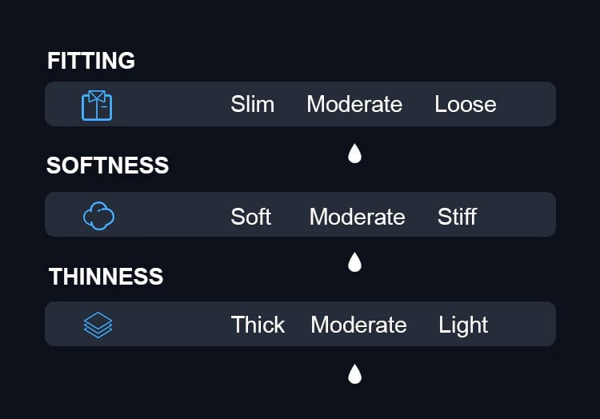600x419 pixels.
Task: Click the right end of the Fitting scale bar
Action: 542,105
